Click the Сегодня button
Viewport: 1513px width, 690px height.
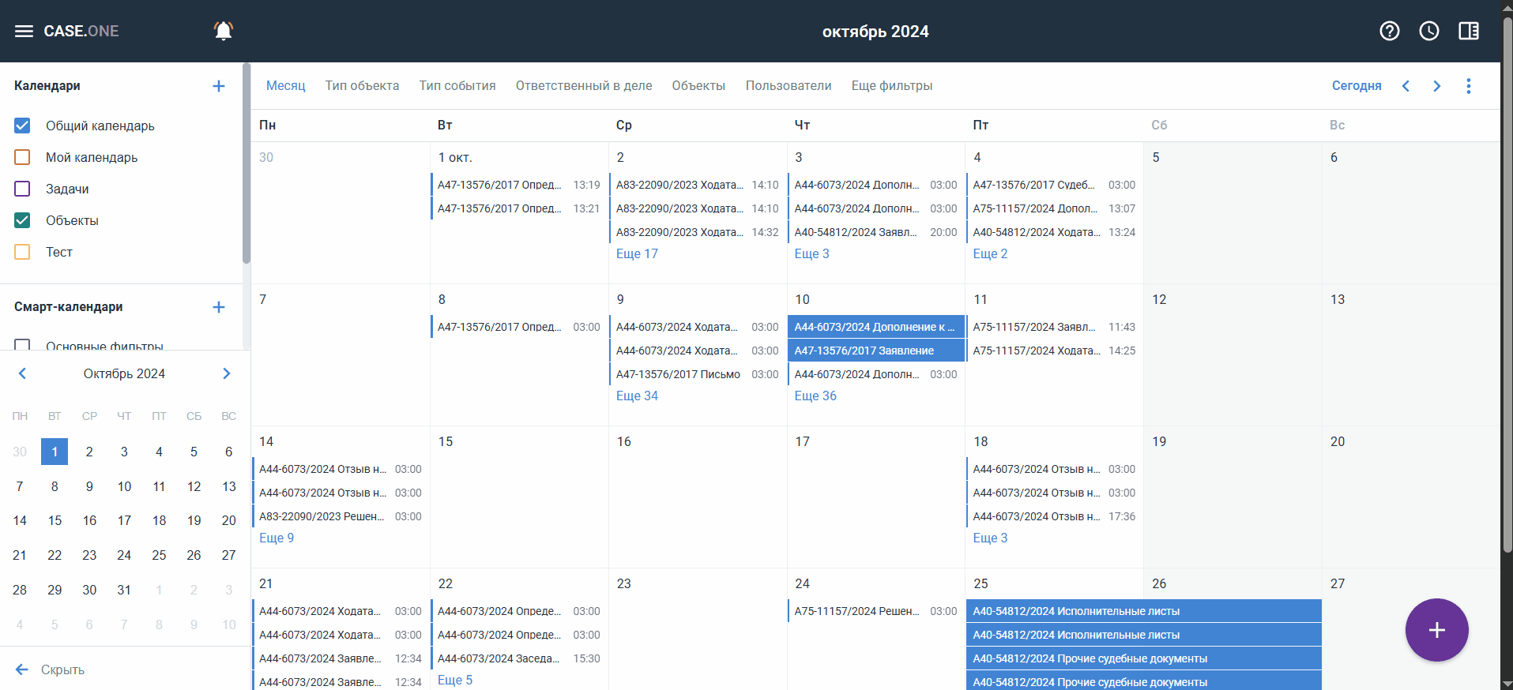pyautogui.click(x=1356, y=86)
